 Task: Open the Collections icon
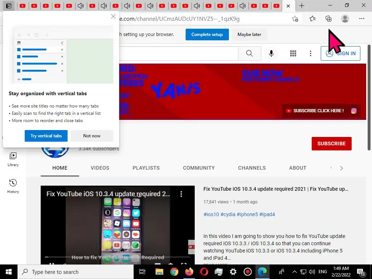[x=328, y=19]
